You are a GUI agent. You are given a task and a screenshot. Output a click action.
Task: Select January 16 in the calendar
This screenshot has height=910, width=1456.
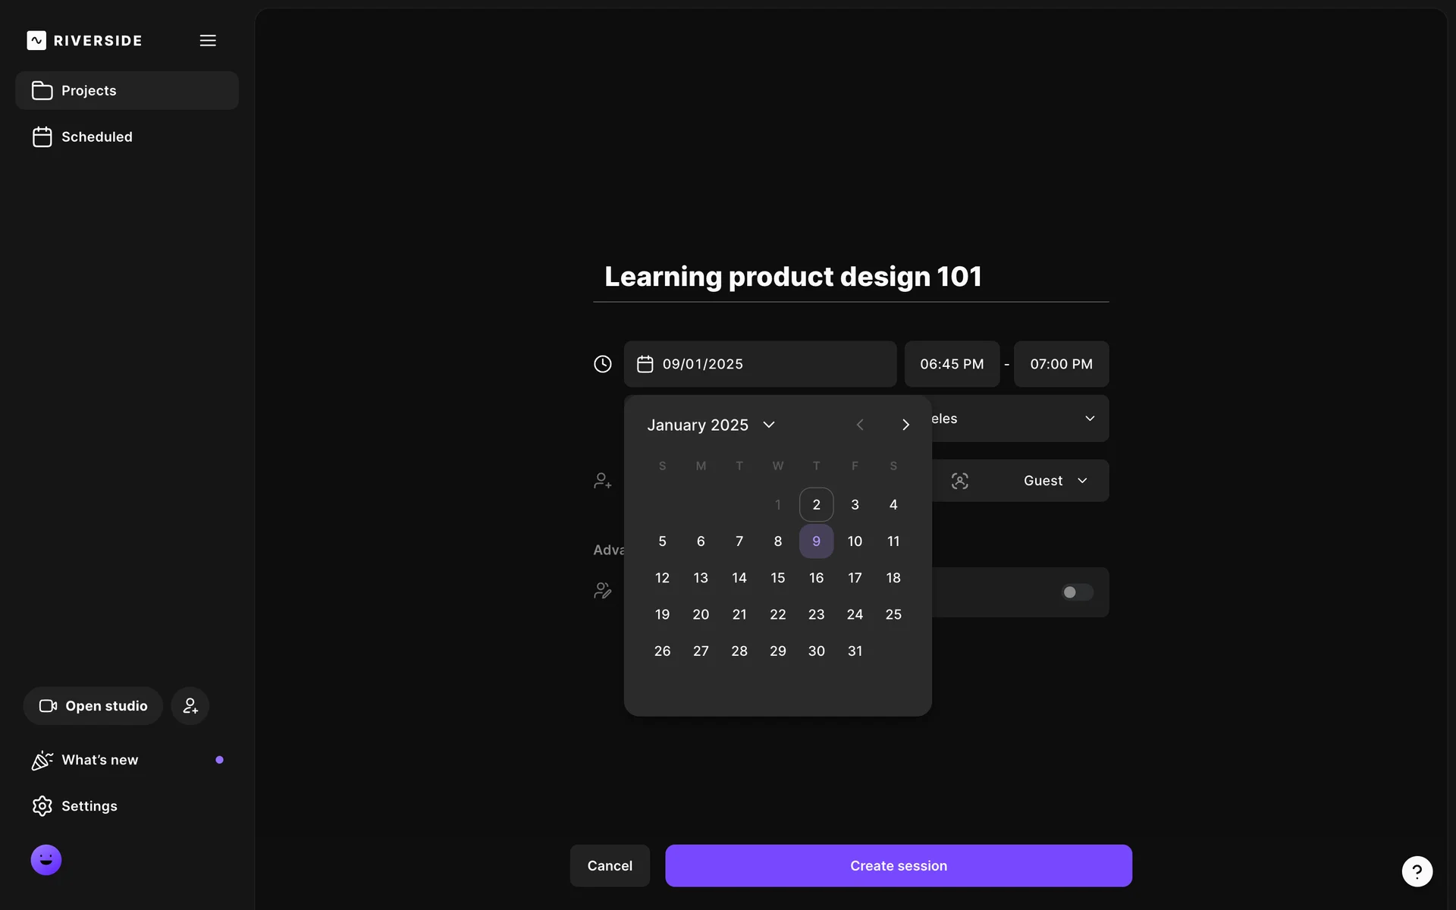pos(816,578)
